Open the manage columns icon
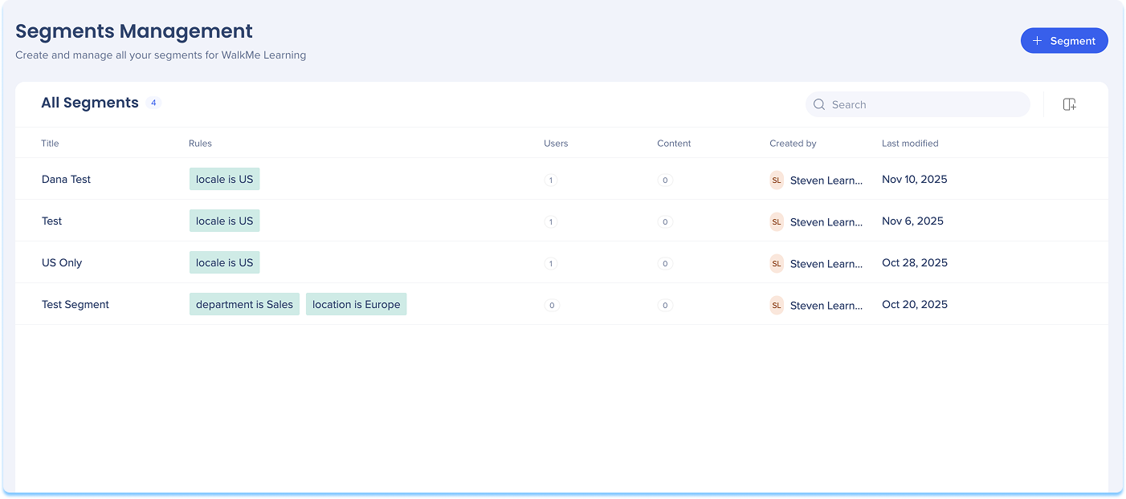 pos(1069,104)
